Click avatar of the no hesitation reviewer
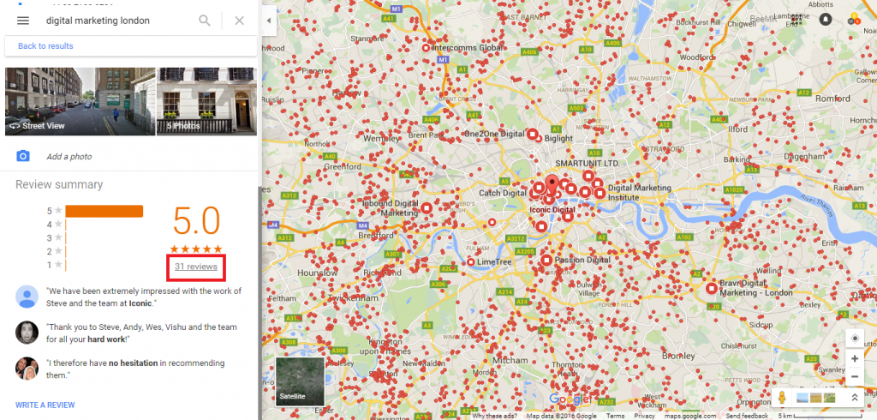This screenshot has height=420, width=877. (27, 369)
